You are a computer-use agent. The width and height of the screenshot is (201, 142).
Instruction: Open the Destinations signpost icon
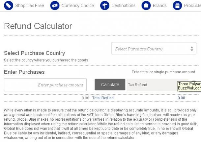click(105, 6)
